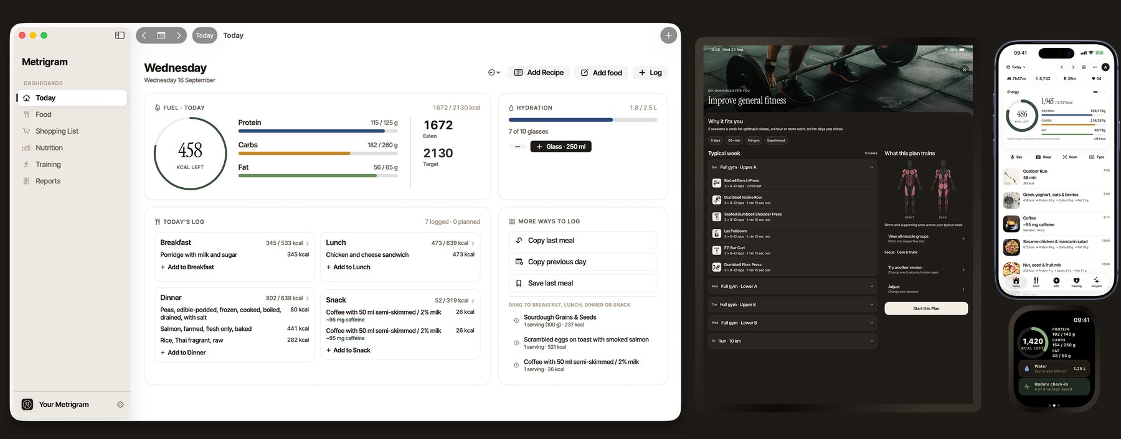The width and height of the screenshot is (1121, 439).
Task: Click Start this Plan on the tablet
Action: pos(926,308)
